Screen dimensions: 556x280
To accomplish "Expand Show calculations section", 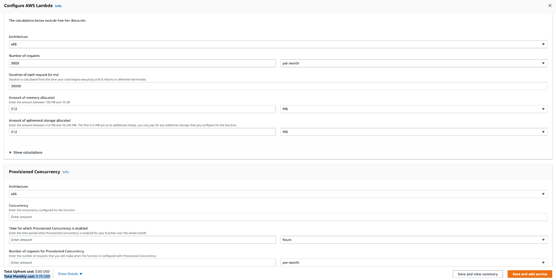I will coord(26,153).
